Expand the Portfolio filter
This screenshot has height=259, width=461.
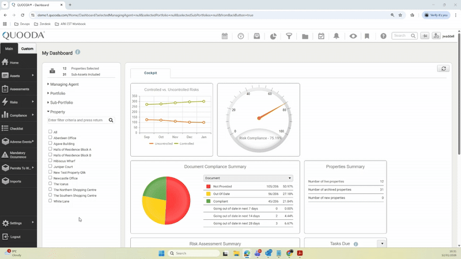click(56, 93)
